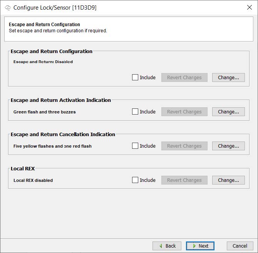Select the 'Green flash and three buzzes' text
Screen dimensions: 258x253
coord(44,112)
